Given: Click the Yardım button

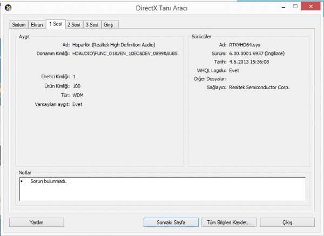Looking at the screenshot, I should [x=37, y=222].
